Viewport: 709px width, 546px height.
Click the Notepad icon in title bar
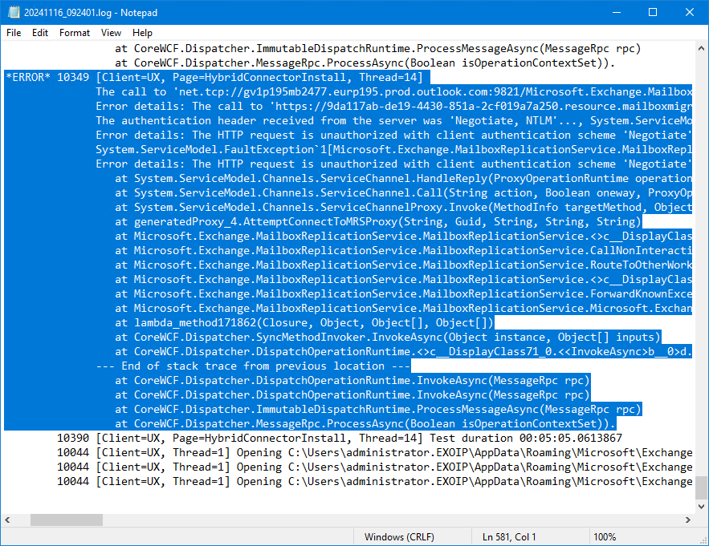coord(14,12)
